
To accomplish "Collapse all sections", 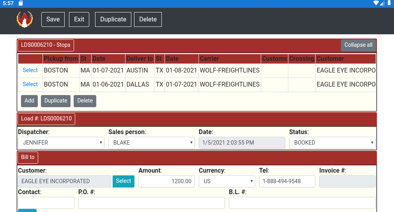I will [x=358, y=45].
